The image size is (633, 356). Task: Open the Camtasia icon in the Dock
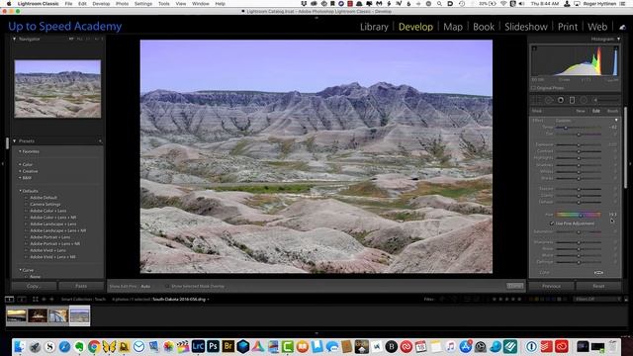point(288,346)
